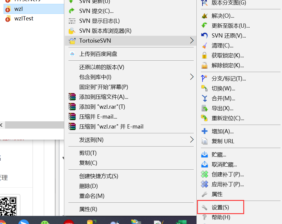The width and height of the screenshot is (282, 224).
Task: Click the 应用补丁(P) blue patch icon
Action: (x=205, y=184)
